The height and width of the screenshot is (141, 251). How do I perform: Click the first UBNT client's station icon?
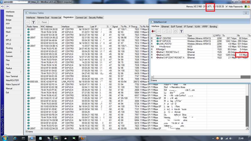(x=29, y=29)
